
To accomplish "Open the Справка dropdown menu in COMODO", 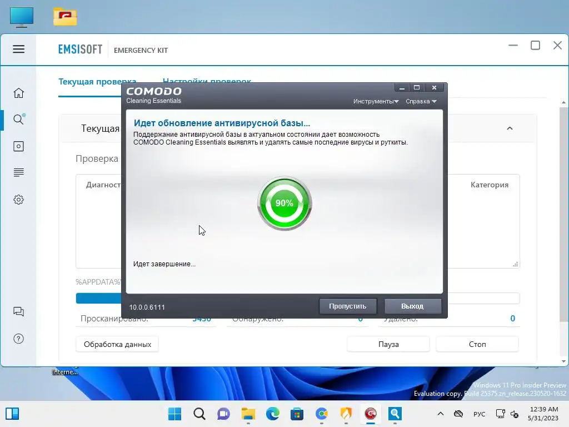I will tap(421, 101).
